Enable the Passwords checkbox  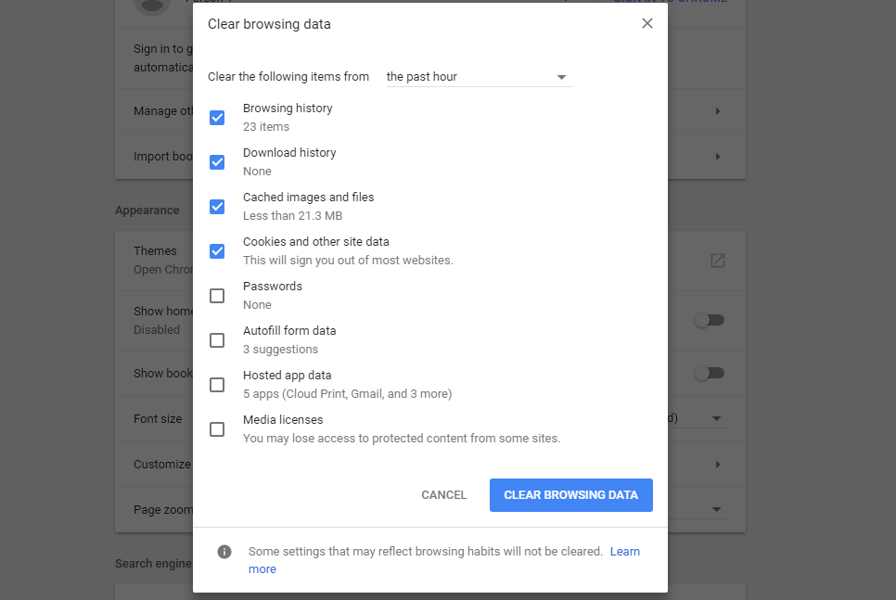217,296
